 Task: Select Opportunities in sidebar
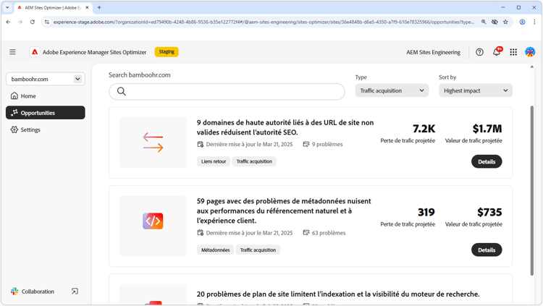(46, 113)
